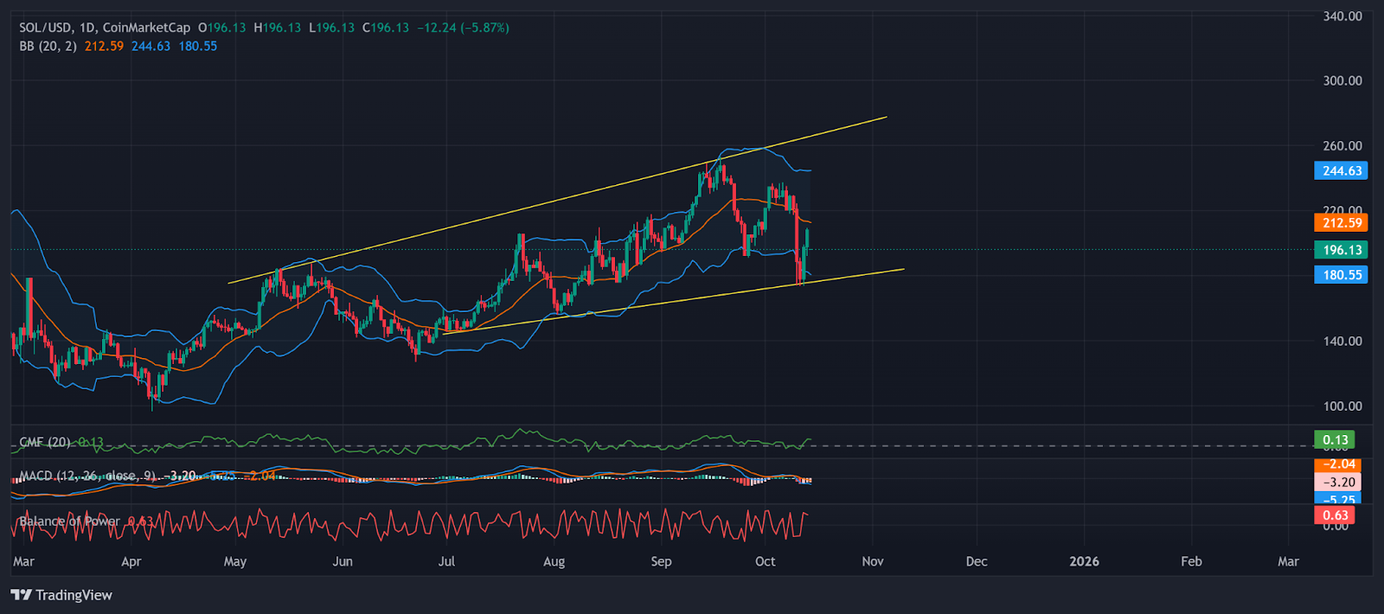Click the Jul label on time axis
Image resolution: width=1384 pixels, height=614 pixels.
(446, 561)
